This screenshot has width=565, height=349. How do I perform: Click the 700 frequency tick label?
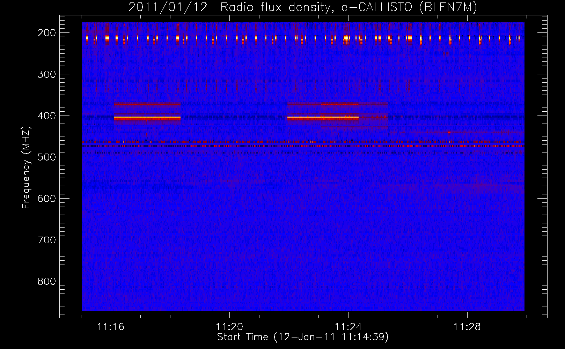tap(47, 240)
